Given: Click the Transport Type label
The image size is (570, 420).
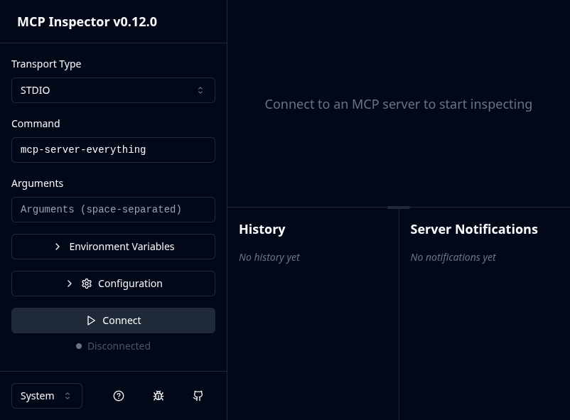Looking at the screenshot, I should tap(46, 64).
